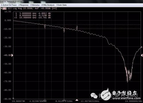Click the Ref -40.00dB reference value
143x103 pixels.
[43, 9]
